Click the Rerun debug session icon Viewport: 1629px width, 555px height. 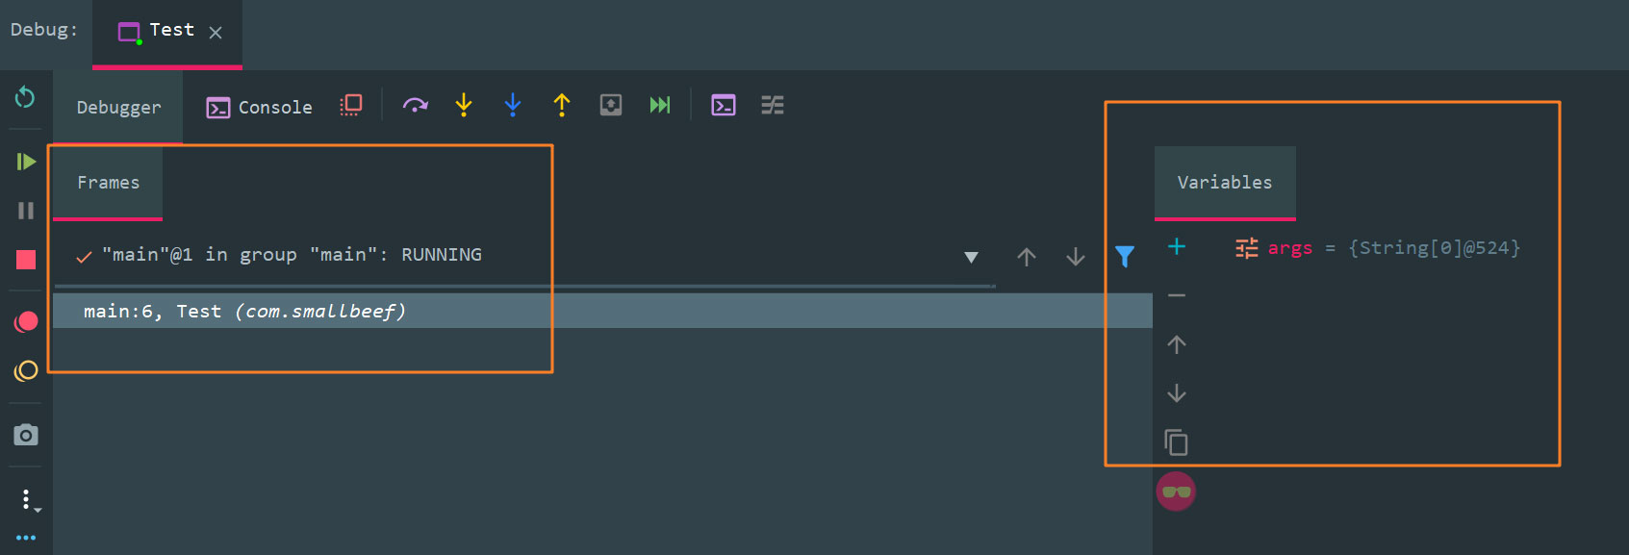[x=25, y=97]
